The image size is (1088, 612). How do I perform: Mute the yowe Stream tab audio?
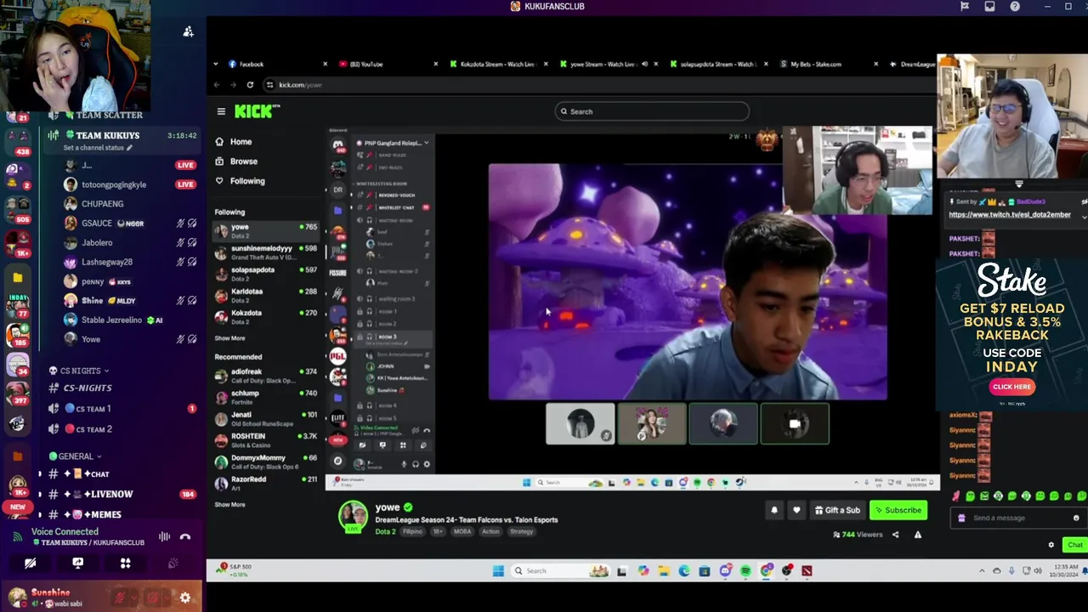point(644,64)
